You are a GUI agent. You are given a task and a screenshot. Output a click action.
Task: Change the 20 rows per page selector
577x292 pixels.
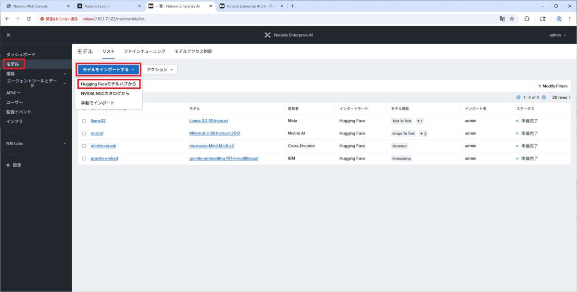point(561,97)
